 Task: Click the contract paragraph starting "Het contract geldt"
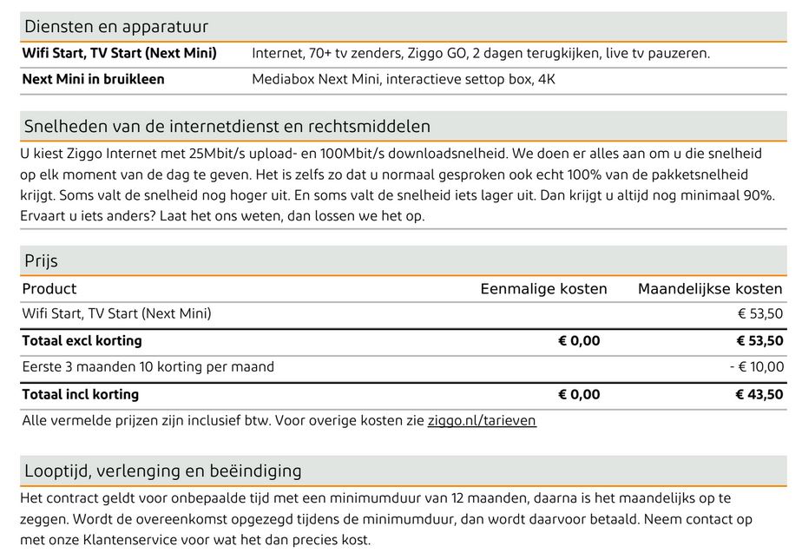coord(386,519)
